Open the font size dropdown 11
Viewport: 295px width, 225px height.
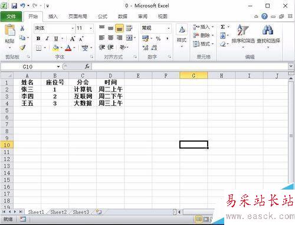tap(91, 28)
